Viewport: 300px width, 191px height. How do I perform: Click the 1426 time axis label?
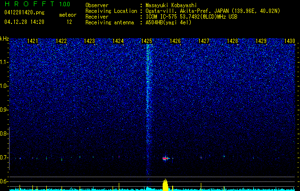(175, 41)
